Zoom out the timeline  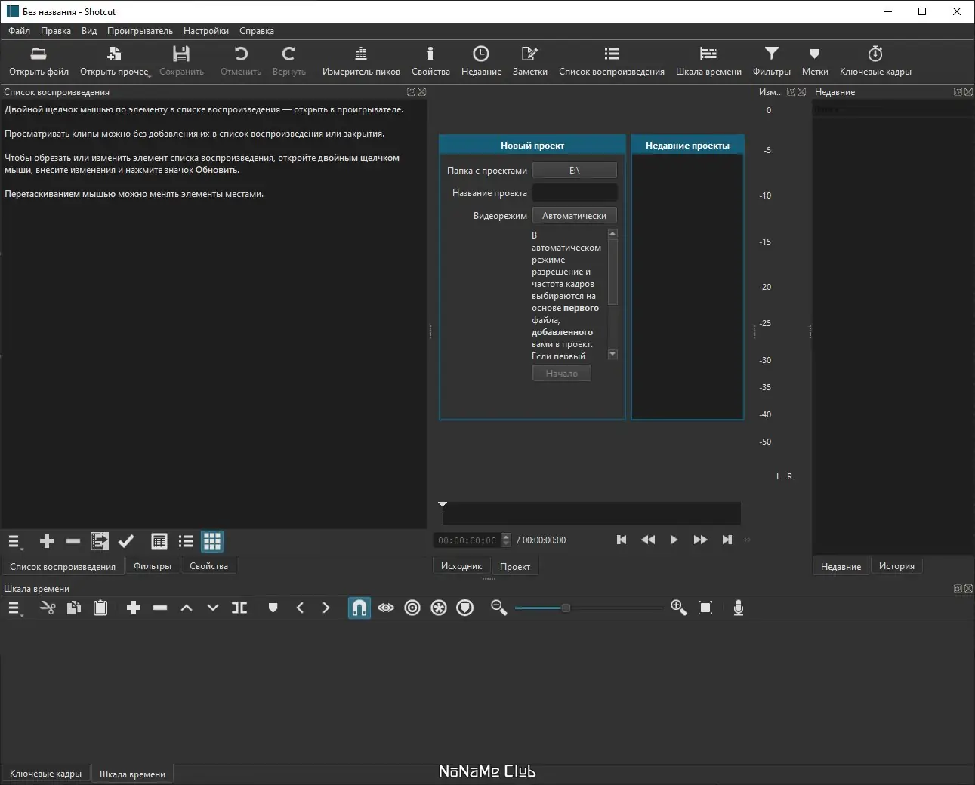click(x=498, y=608)
